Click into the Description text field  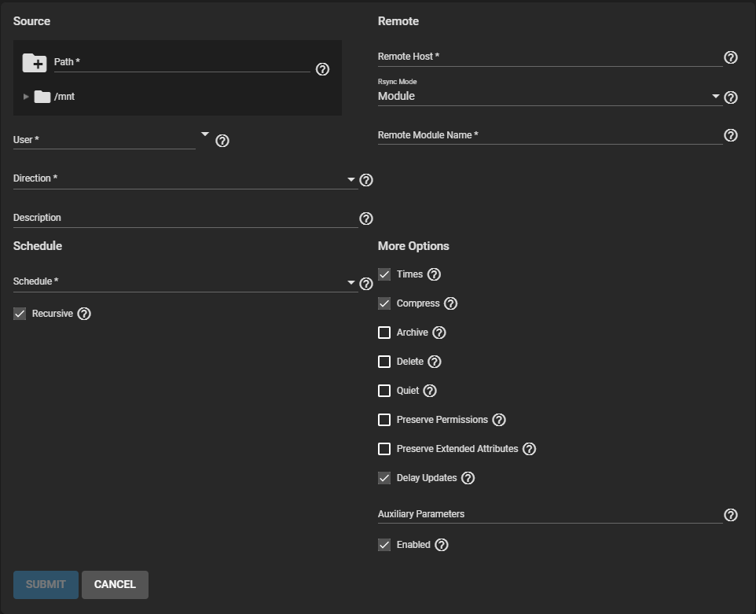[x=185, y=218]
